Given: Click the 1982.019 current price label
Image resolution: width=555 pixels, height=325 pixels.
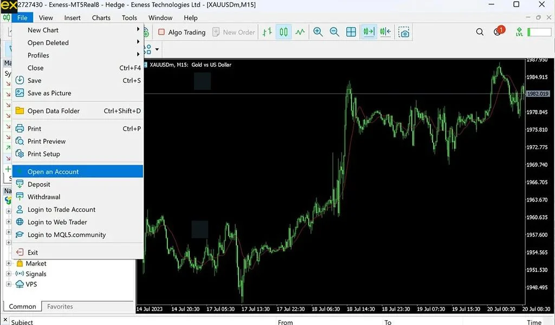Looking at the screenshot, I should (538, 94).
